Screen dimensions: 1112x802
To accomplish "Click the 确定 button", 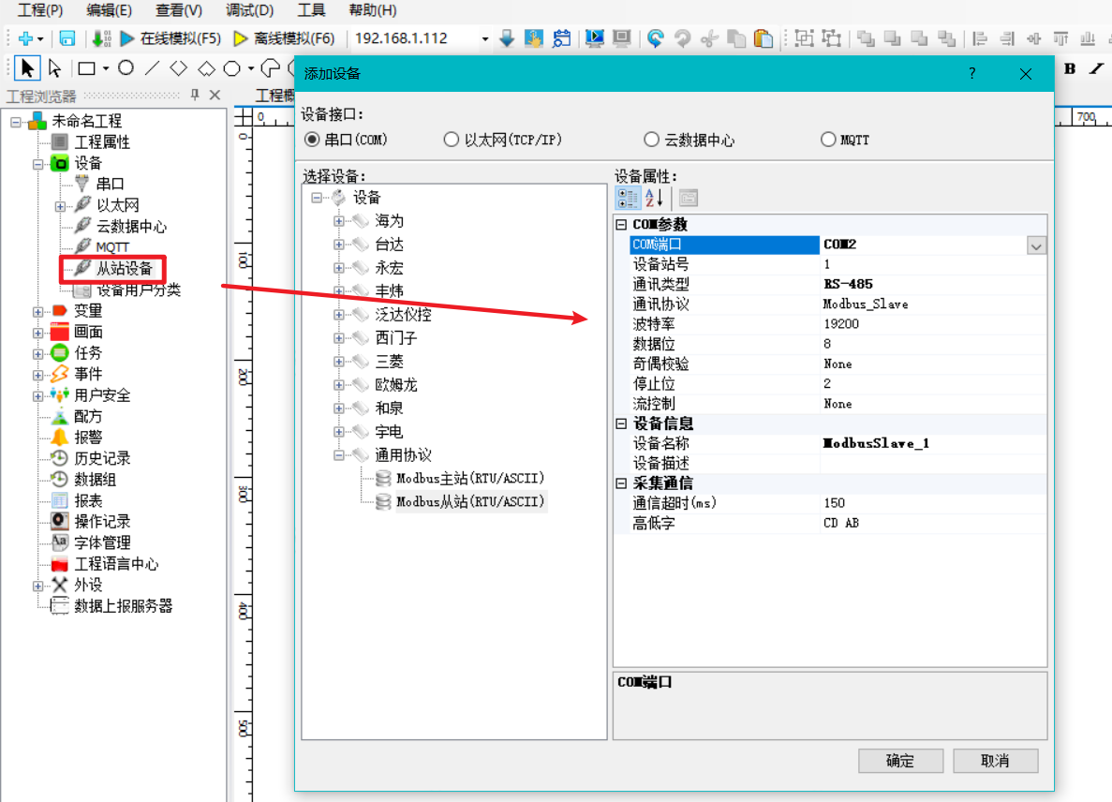I will coord(900,761).
